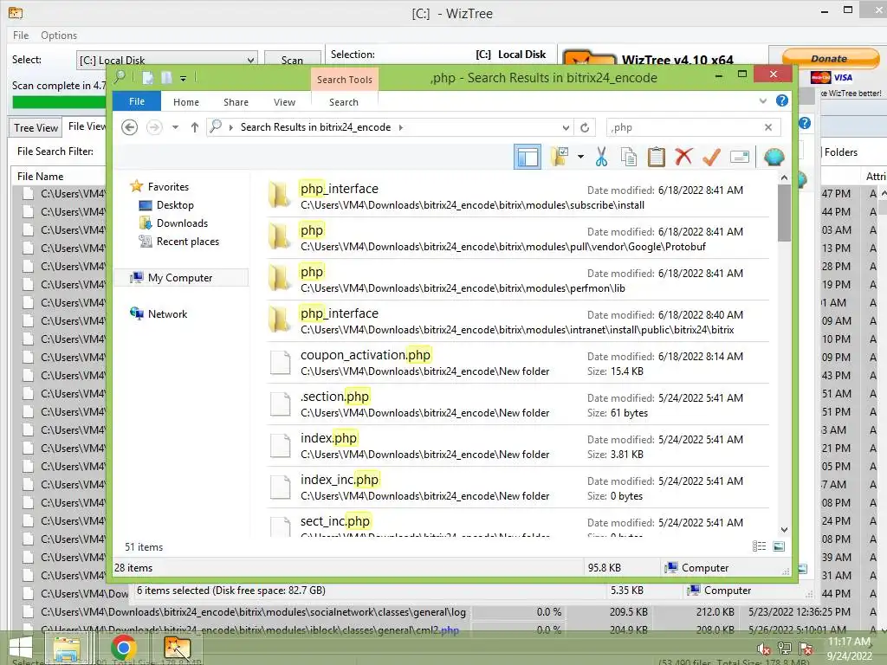Toggle the preview pane layout icon
This screenshot has height=665, width=887.
[x=528, y=157]
